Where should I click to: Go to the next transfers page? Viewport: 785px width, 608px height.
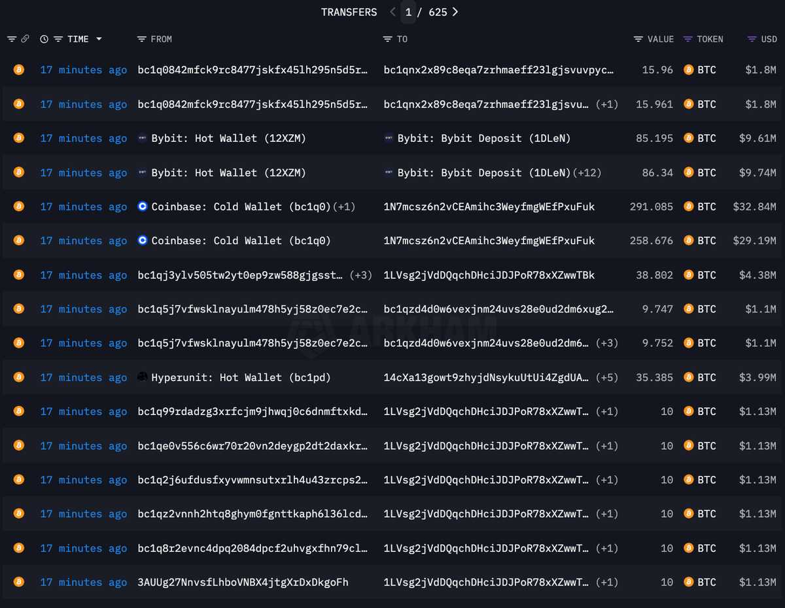point(455,12)
